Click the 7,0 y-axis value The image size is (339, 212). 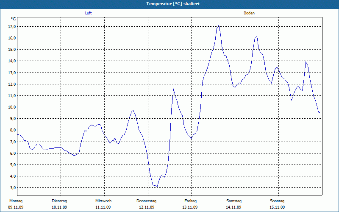[13, 142]
